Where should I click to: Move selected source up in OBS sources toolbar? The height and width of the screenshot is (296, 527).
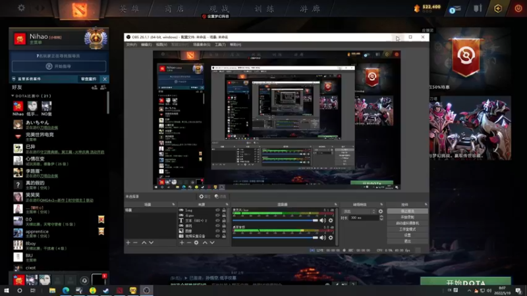tap(205, 242)
